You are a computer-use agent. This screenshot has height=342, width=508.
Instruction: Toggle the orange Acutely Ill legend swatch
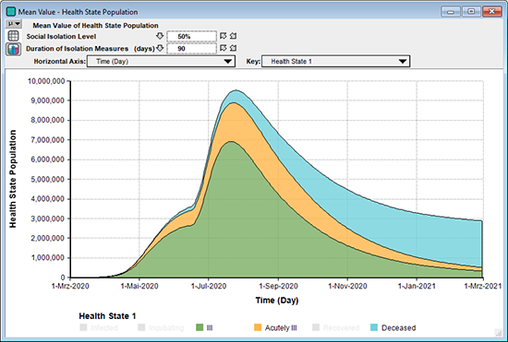[x=258, y=327]
